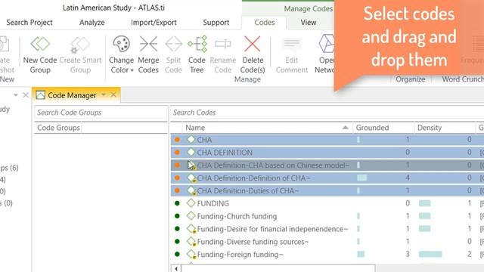Click the Create Smart Group icon
Viewport: 484px width, 272px height.
click(x=80, y=45)
